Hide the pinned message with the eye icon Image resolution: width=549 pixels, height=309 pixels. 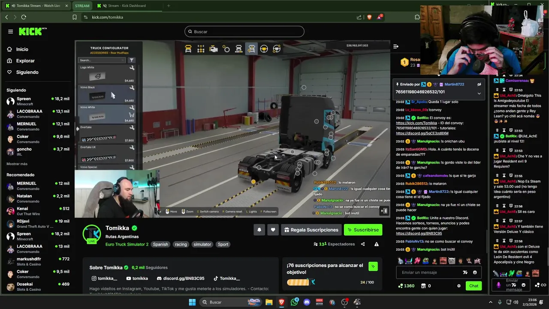479,85
